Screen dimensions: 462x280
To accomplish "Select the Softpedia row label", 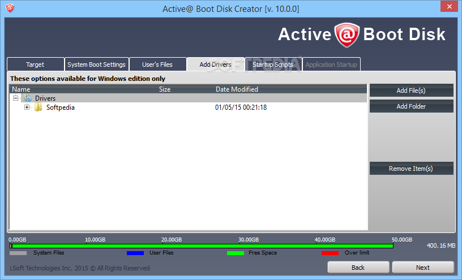I will pos(61,107).
